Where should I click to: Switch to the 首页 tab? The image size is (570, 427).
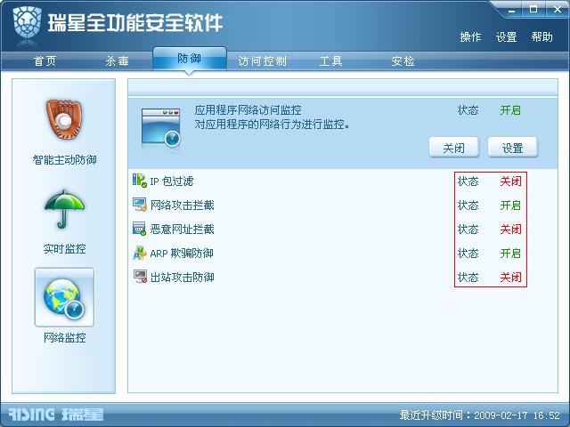[45, 60]
